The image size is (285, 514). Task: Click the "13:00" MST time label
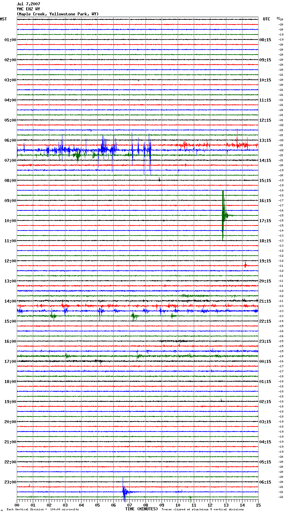[x=10, y=281]
